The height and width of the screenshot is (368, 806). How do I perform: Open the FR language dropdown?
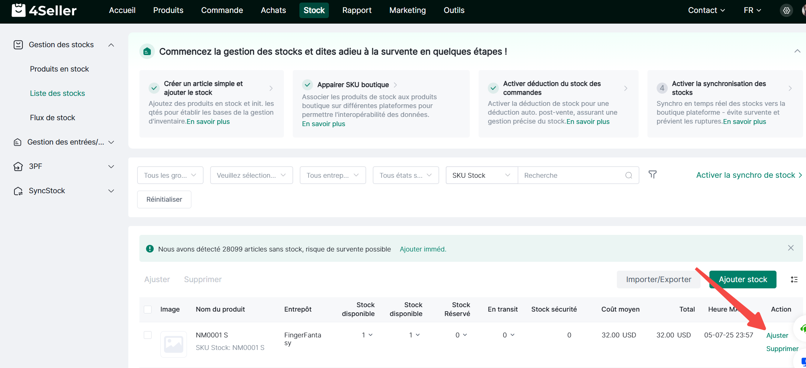752,10
